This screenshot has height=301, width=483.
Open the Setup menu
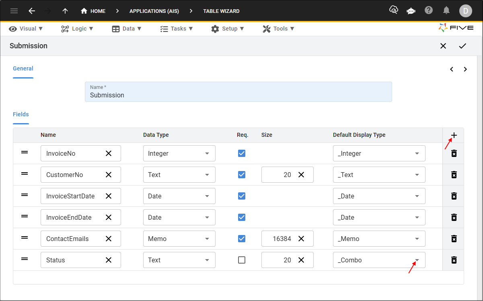pos(228,29)
